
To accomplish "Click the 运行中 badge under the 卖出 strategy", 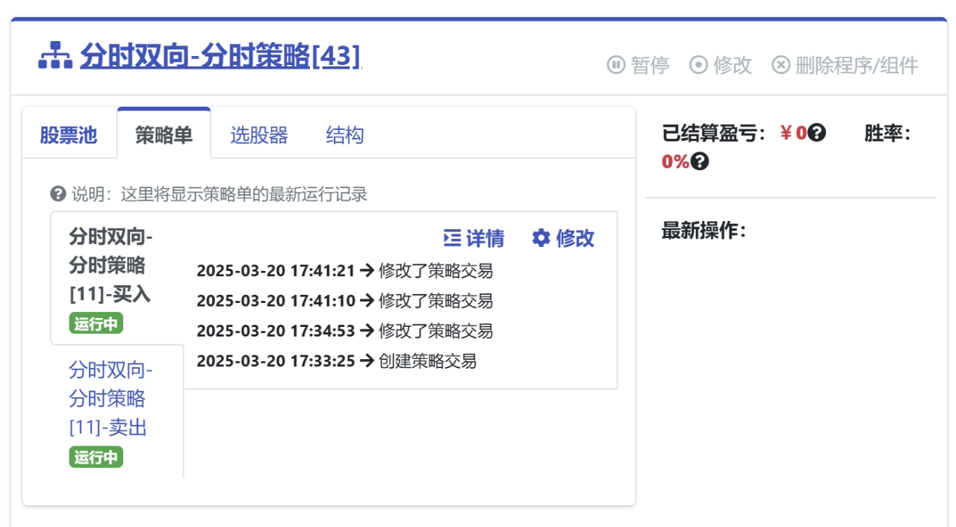I will (x=96, y=457).
